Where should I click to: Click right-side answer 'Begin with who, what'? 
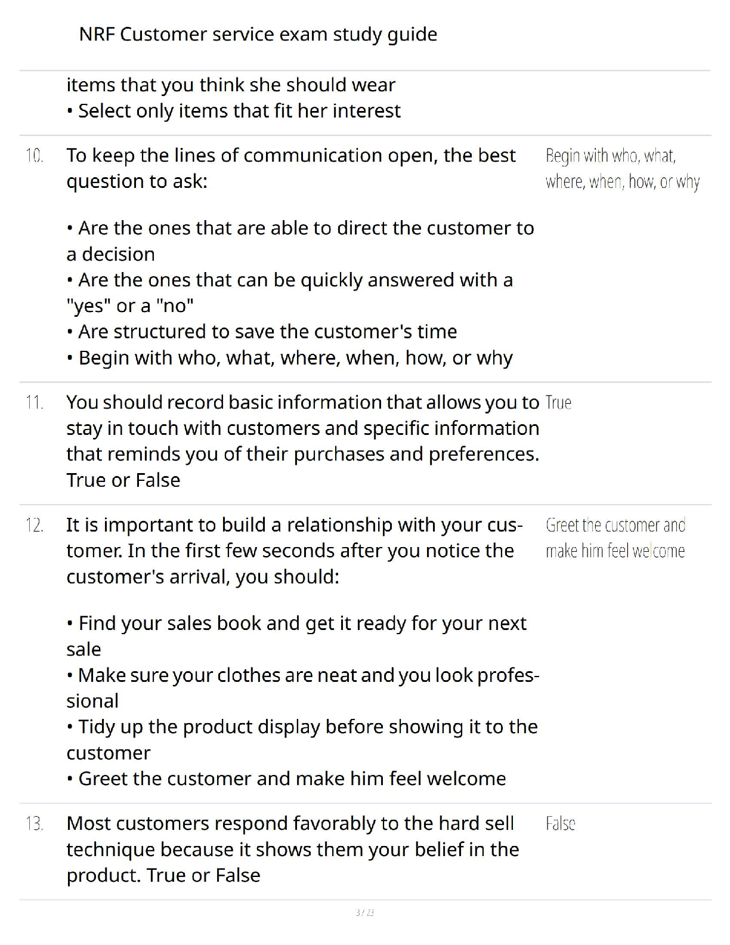622,169
